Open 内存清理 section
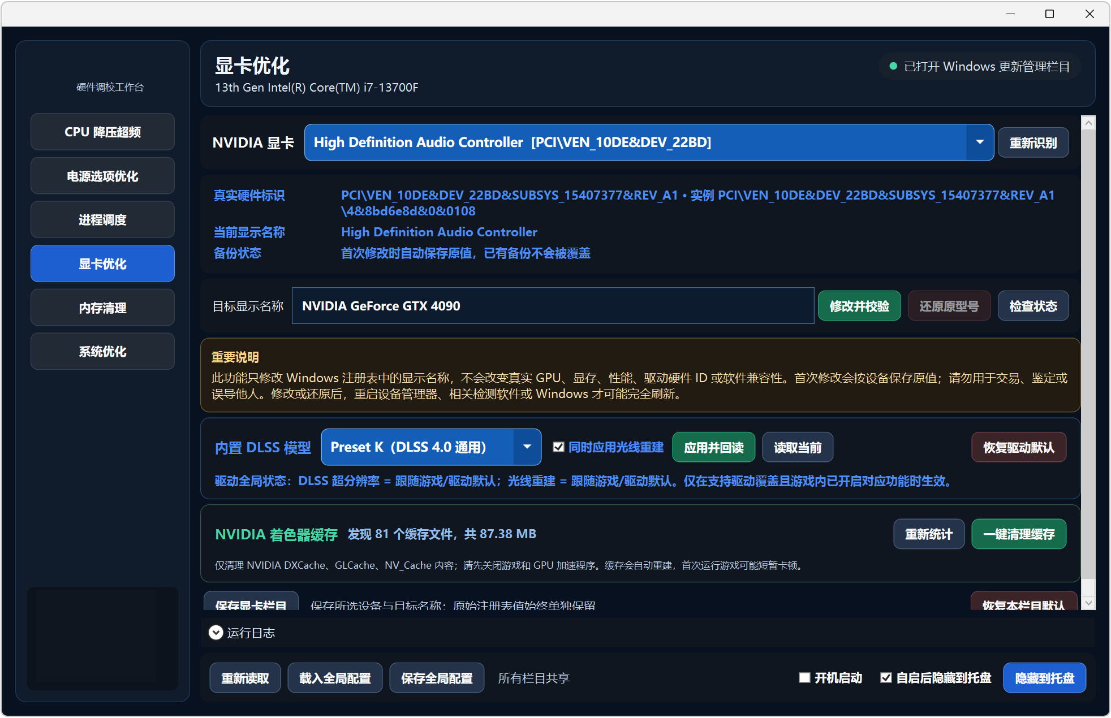Image resolution: width=1111 pixels, height=718 pixels. [102, 308]
